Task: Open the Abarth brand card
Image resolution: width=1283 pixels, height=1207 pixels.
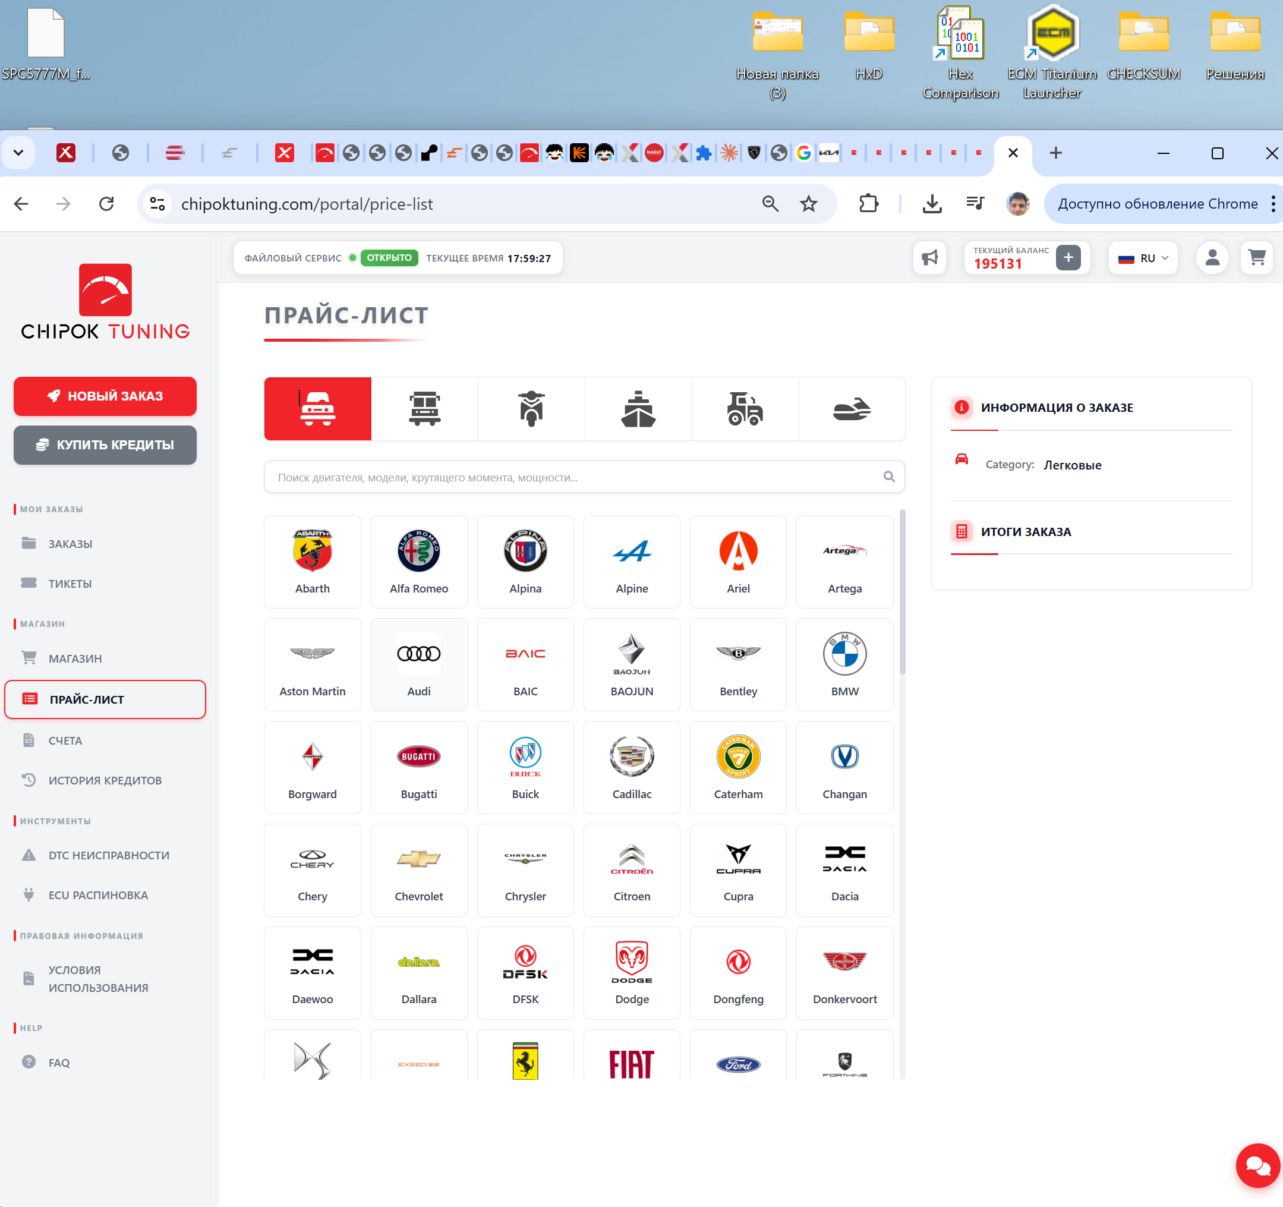Action: [313, 562]
